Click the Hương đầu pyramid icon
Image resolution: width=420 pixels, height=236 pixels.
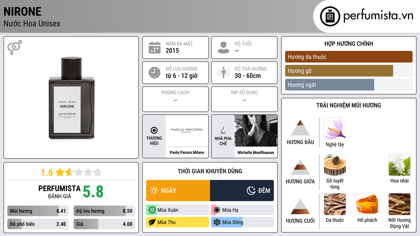click(300, 128)
